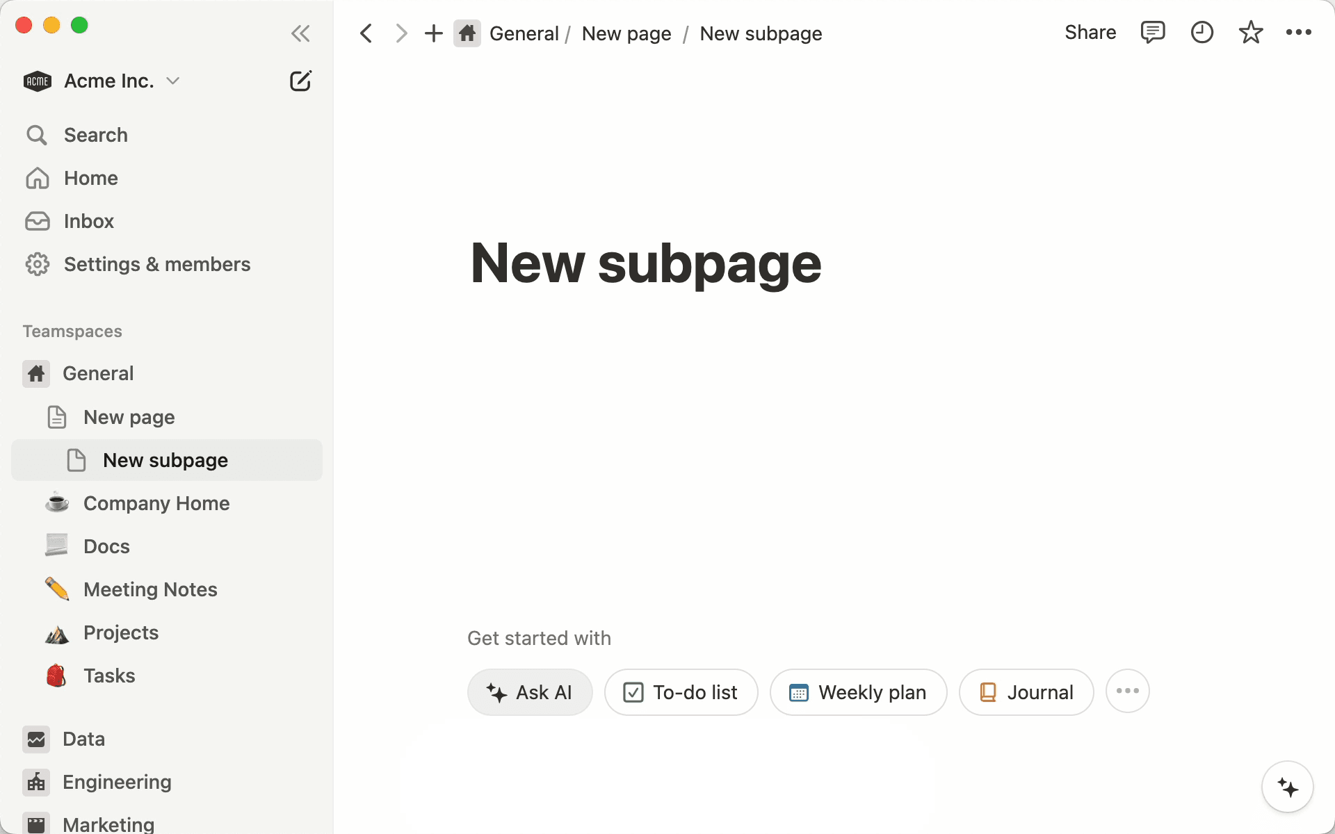Image resolution: width=1335 pixels, height=834 pixels.
Task: Go to Home in the sidebar
Action: tap(167, 178)
